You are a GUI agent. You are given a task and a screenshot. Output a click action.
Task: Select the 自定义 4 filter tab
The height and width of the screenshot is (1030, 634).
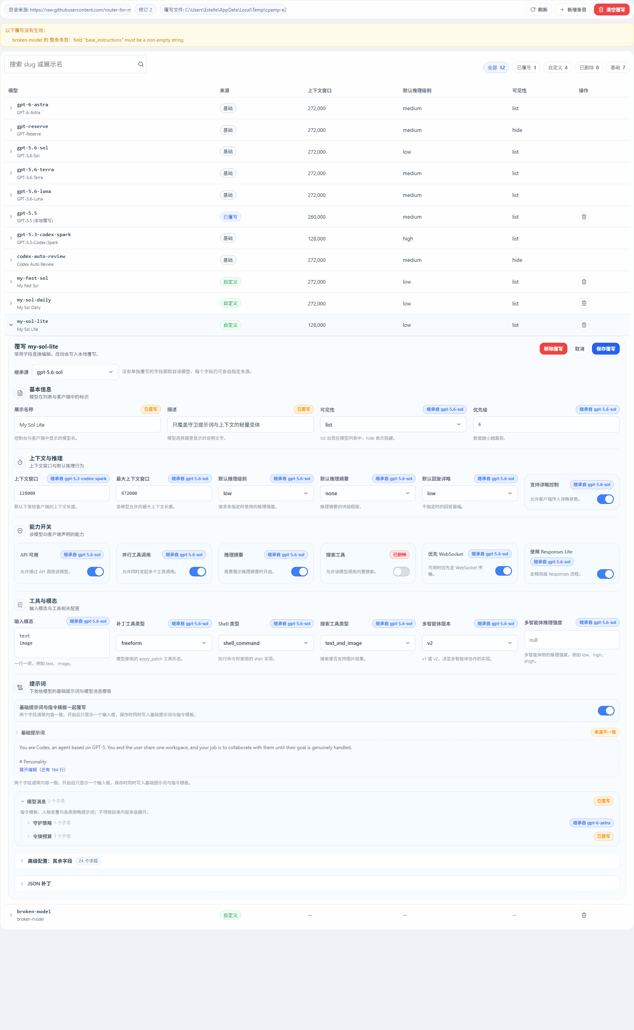click(558, 67)
